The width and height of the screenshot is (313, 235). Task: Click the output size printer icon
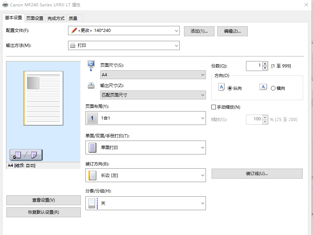point(91,86)
